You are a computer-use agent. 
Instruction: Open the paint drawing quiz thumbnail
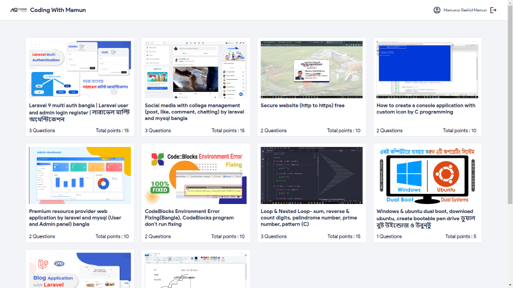tap(195, 271)
